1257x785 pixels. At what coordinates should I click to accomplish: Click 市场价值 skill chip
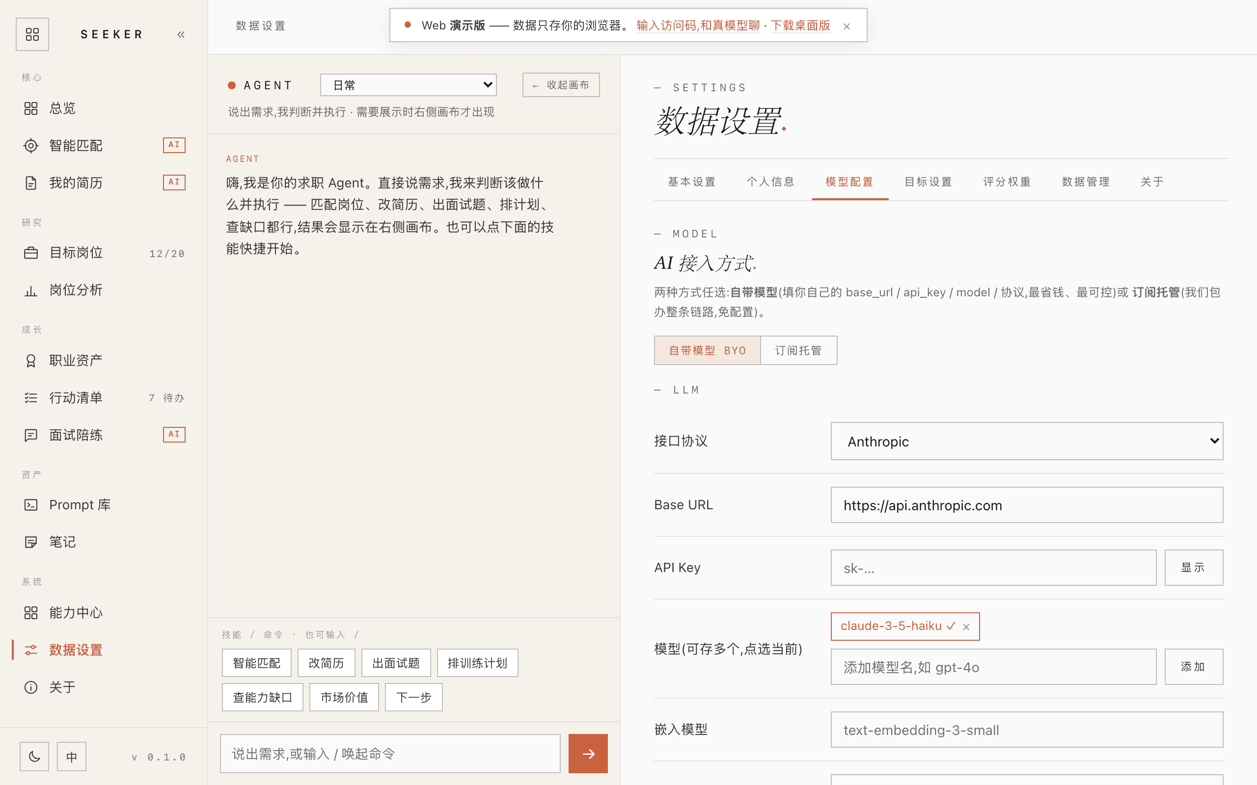click(344, 697)
